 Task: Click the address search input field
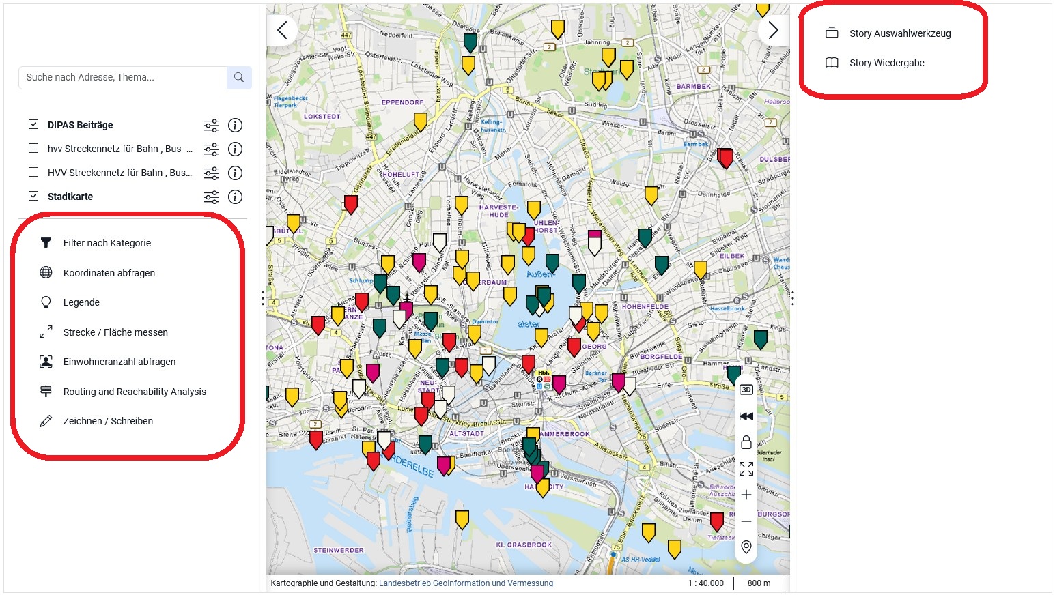click(123, 78)
